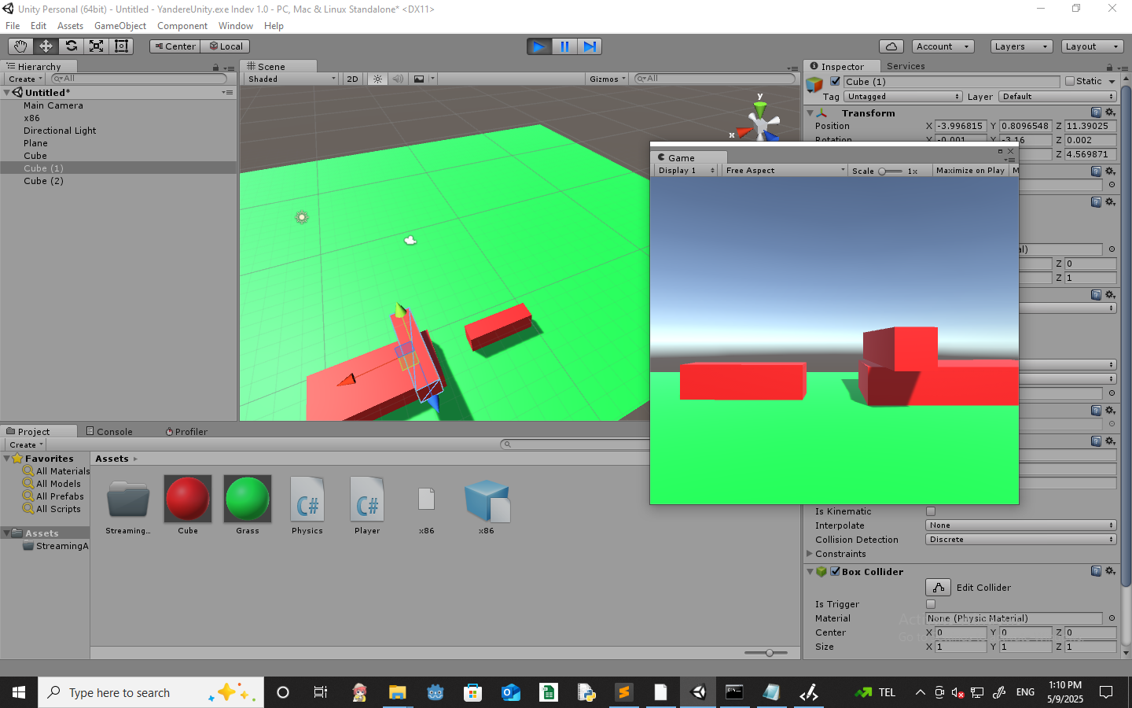Screen dimensions: 1132x708
Task: Click the Edit Collider button
Action: [x=939, y=588]
